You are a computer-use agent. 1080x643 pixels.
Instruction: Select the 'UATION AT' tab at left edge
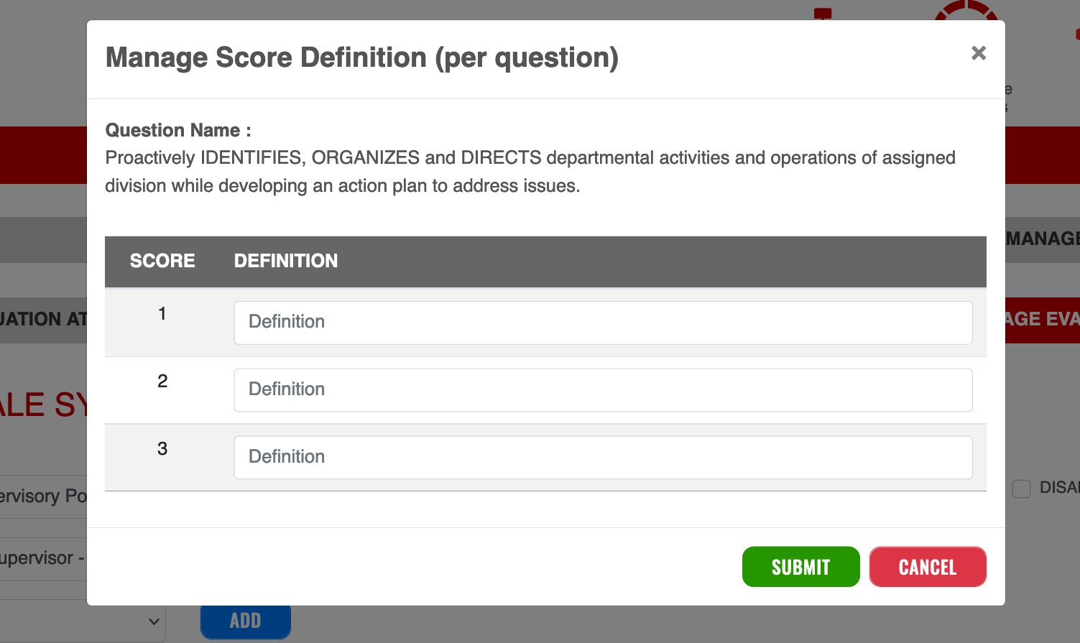(x=43, y=319)
